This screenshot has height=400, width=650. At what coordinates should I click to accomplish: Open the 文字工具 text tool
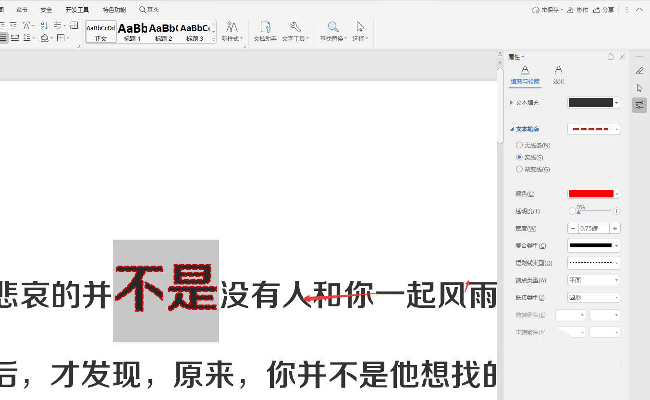tap(294, 32)
